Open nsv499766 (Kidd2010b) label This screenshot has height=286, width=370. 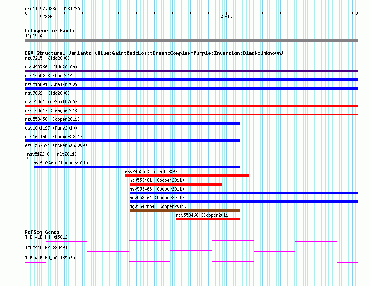51,67
